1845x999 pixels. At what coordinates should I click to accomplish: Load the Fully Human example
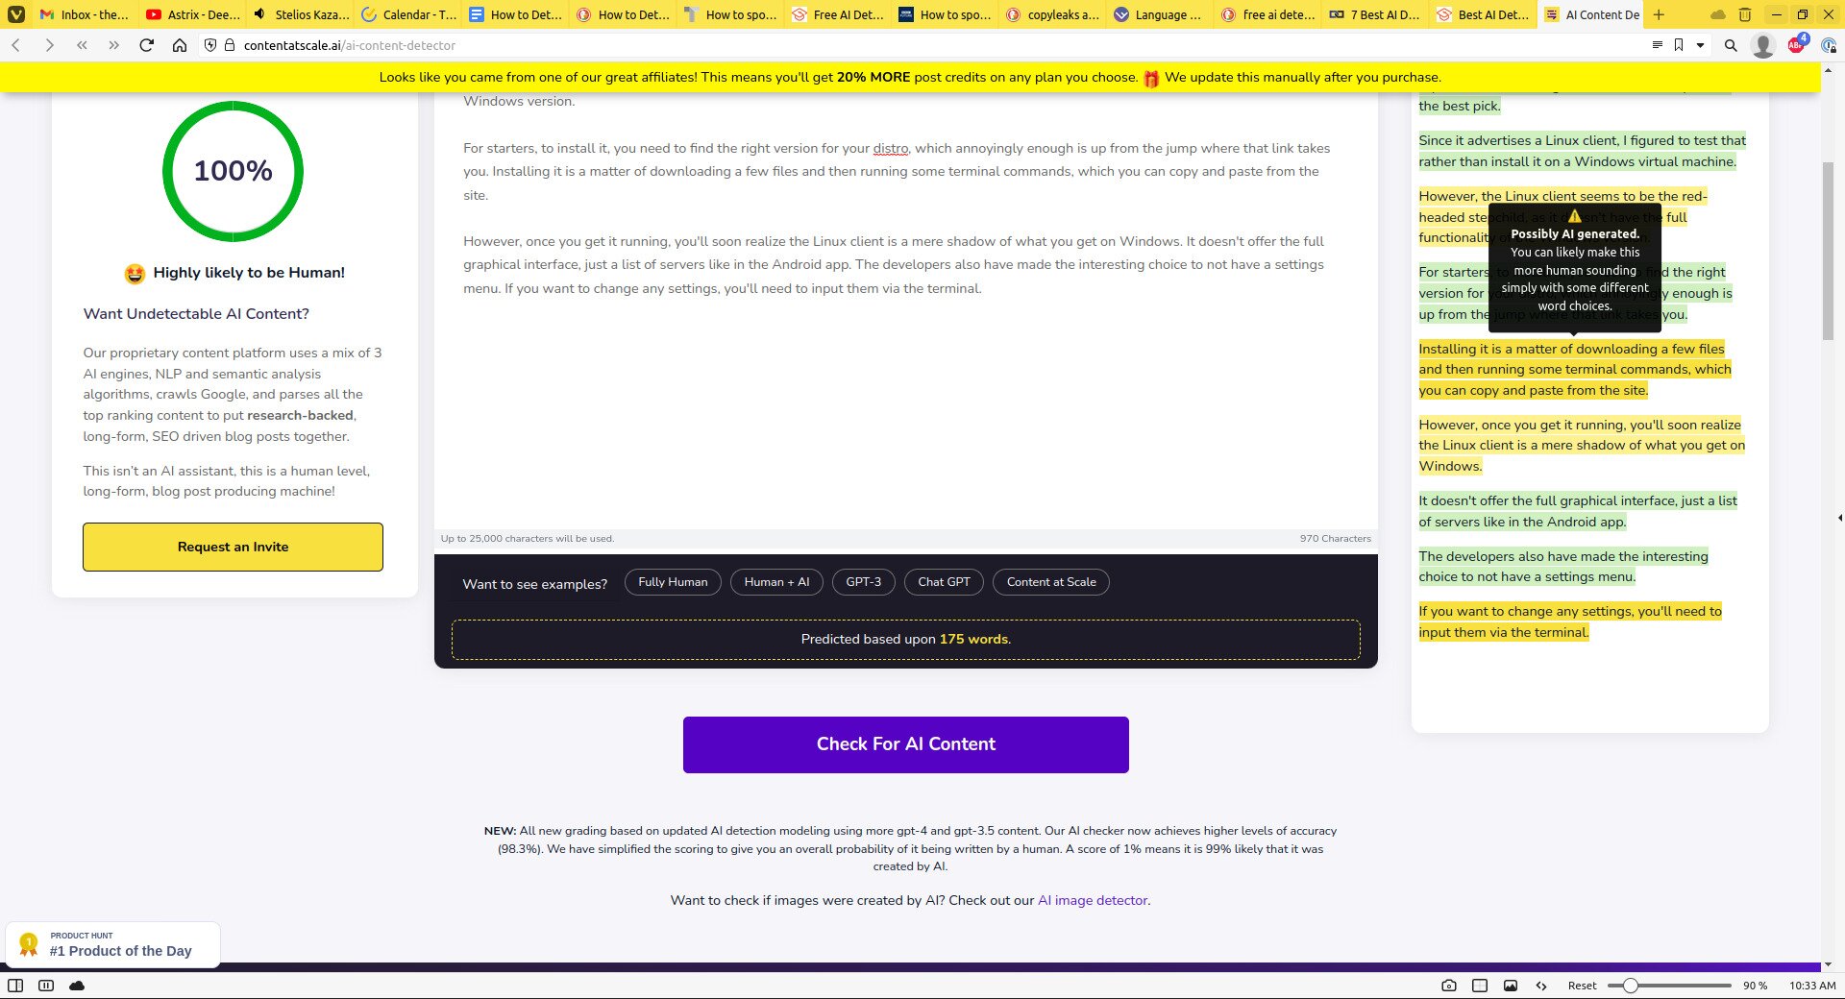[x=673, y=582]
